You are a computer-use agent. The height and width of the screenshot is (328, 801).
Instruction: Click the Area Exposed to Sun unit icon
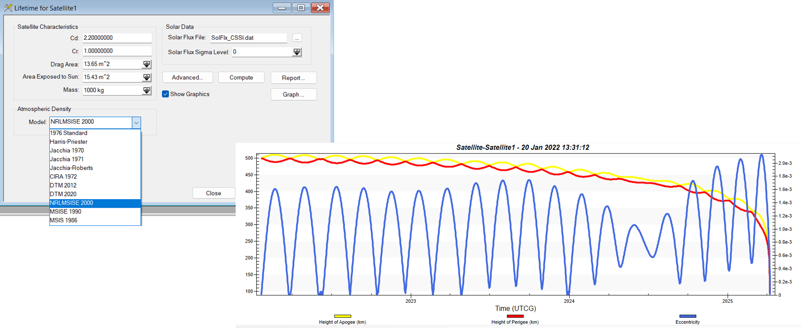coord(147,77)
